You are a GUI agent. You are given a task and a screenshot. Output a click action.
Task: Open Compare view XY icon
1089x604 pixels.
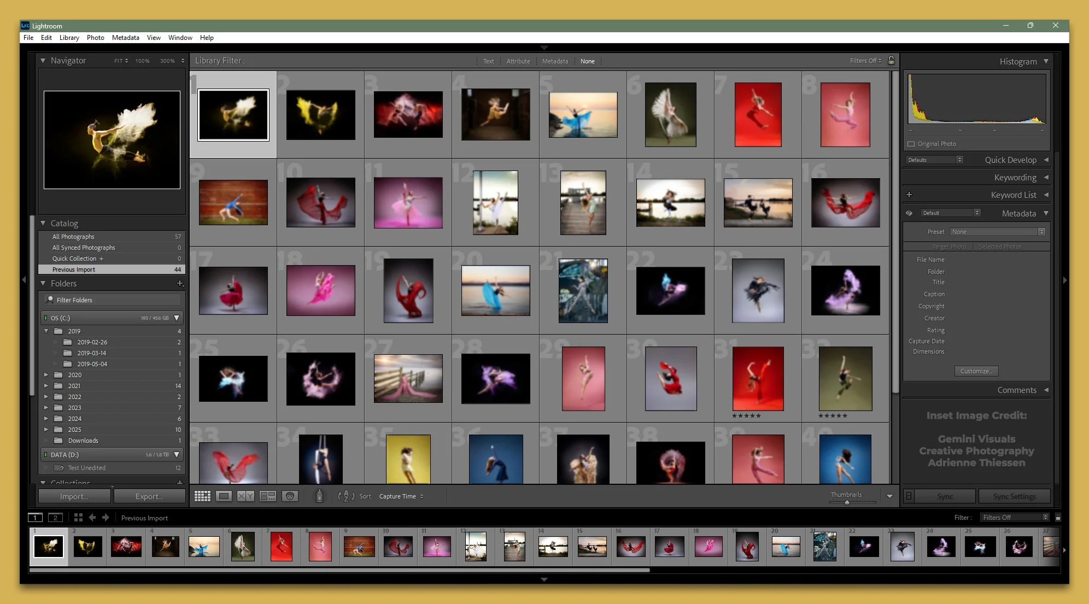(x=245, y=496)
